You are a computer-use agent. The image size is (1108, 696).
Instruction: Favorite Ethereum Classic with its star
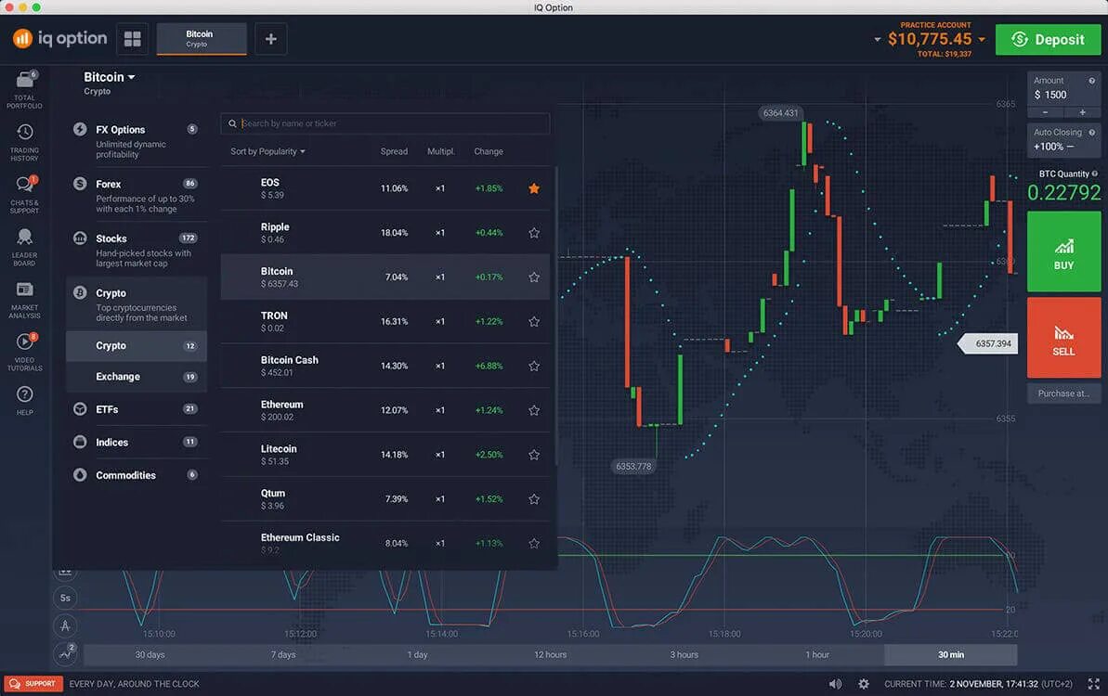(534, 544)
